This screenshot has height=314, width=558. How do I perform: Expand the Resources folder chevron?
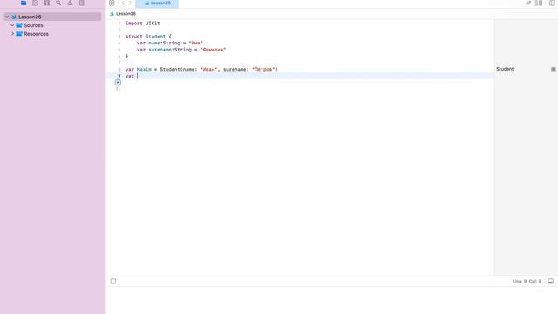[12, 34]
